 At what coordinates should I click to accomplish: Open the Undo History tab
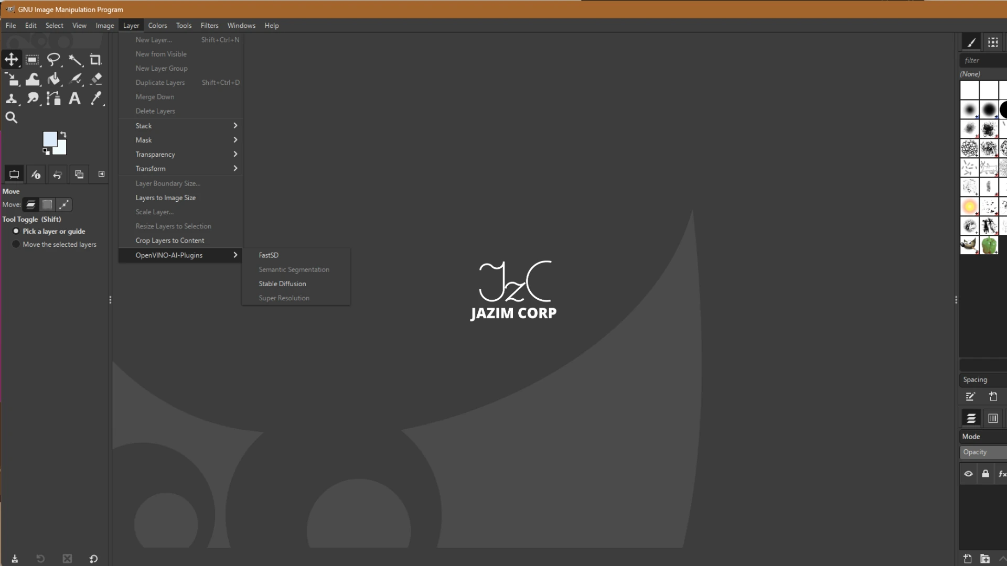click(x=58, y=175)
